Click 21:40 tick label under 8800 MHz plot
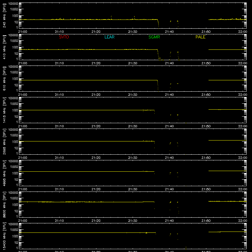The width and height of the screenshot is (252, 252). point(169,221)
